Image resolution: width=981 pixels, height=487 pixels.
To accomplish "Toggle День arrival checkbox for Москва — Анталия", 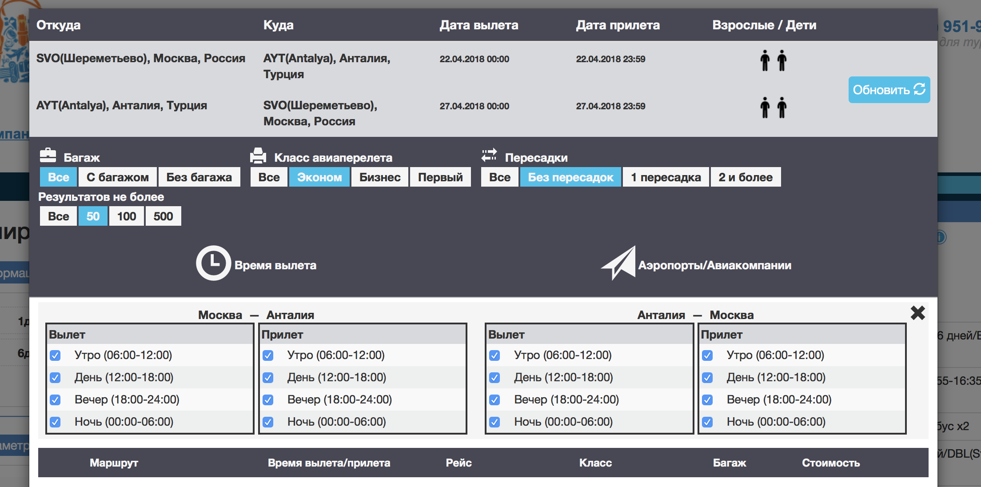I will 268,378.
